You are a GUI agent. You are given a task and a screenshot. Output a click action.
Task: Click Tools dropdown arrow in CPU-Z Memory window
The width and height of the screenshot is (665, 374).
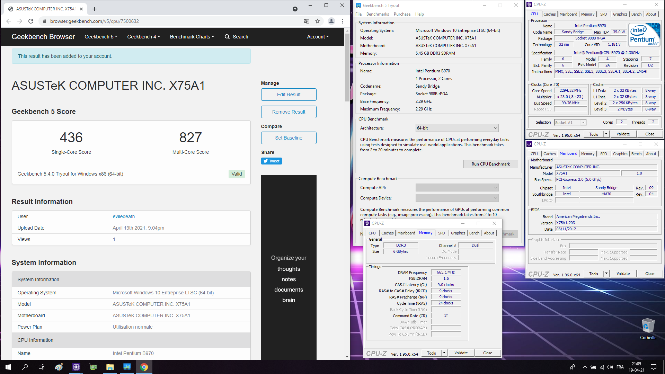pyautogui.click(x=444, y=353)
